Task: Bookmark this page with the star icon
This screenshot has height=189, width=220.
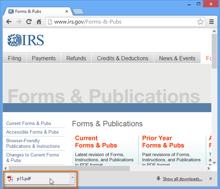Action: pyautogui.click(x=200, y=21)
